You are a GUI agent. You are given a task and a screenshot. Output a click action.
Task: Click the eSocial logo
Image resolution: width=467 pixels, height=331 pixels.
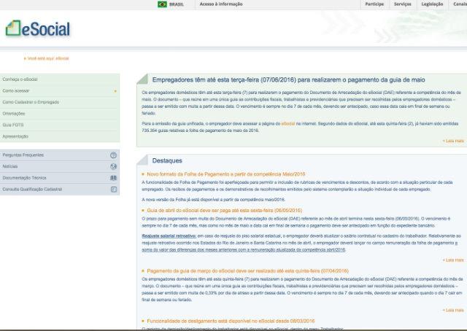(x=38, y=29)
